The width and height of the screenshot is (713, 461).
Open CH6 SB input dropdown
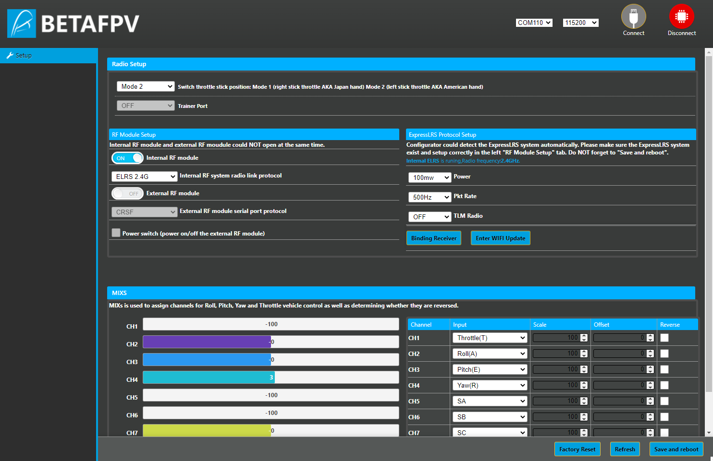490,417
